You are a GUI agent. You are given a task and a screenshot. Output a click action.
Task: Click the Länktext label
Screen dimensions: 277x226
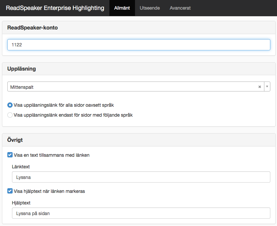[x=21, y=167]
